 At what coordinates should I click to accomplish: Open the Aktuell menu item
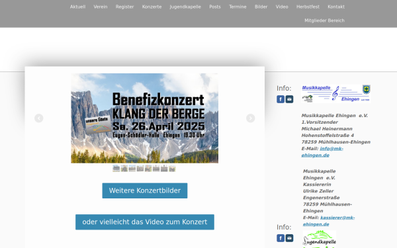77,7
